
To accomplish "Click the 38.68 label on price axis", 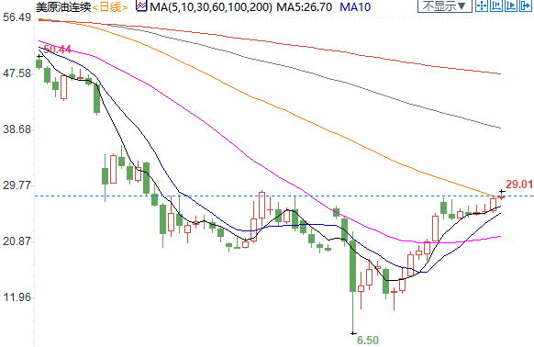I will coord(17,129).
